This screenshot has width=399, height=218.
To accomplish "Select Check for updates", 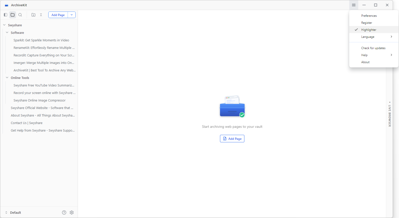I will 374,48.
